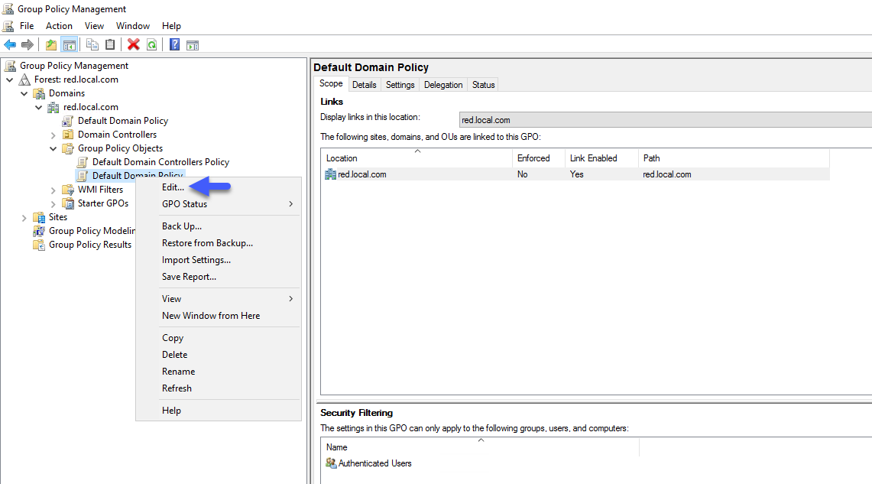This screenshot has height=484, width=872.
Task: Open the red.local.com display links dropdown
Action: pyautogui.click(x=665, y=119)
